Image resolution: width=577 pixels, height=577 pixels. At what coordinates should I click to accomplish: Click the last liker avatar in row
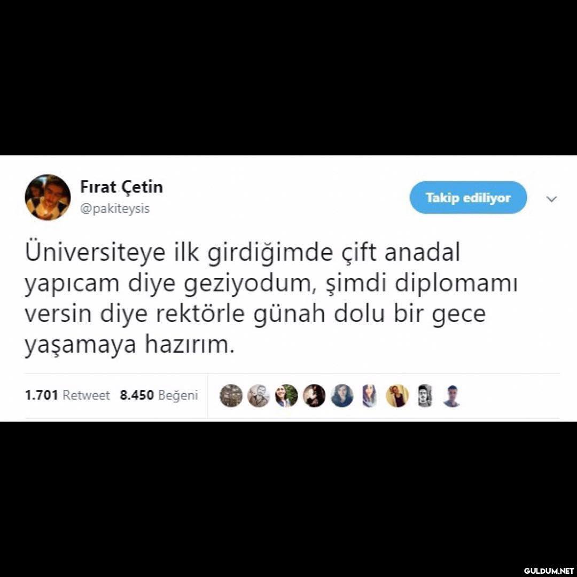[451, 395]
